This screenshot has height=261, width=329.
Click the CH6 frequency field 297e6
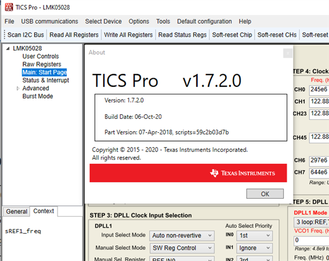point(319,161)
